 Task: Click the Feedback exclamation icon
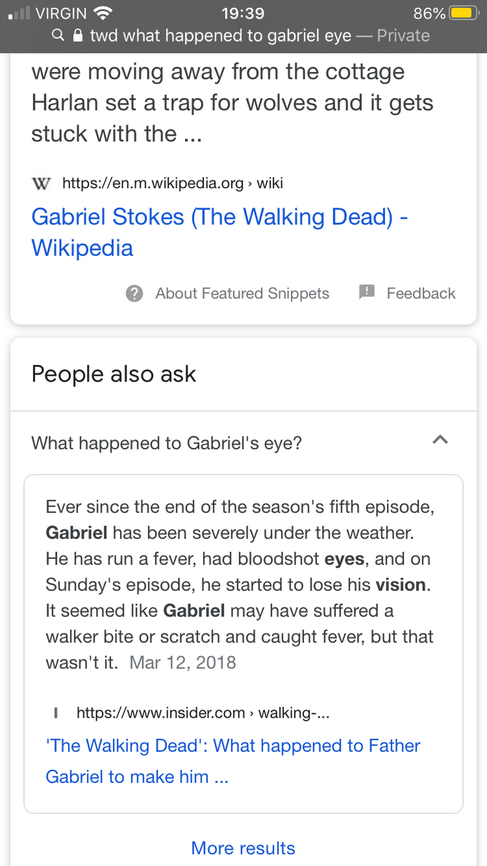(366, 293)
